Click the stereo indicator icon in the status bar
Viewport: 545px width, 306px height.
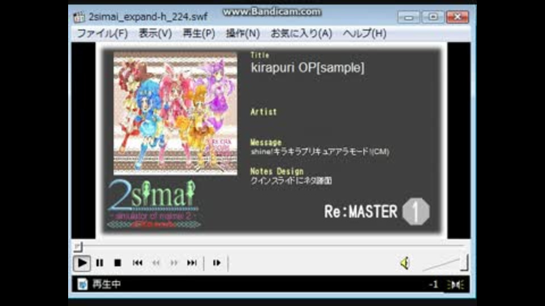tap(456, 285)
